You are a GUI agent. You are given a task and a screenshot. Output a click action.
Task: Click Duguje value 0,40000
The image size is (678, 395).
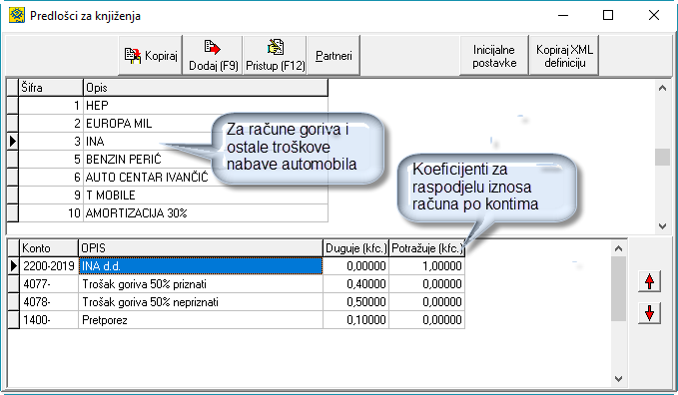pyautogui.click(x=355, y=284)
